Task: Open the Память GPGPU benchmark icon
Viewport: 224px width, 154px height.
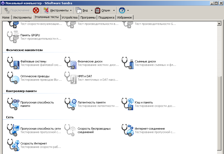Action: point(13,37)
